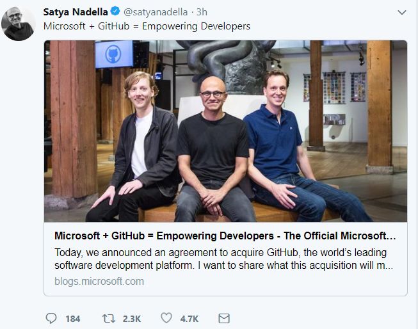418x329 pixels.
Task: Like the tweet with heart icon
Action: click(166, 318)
